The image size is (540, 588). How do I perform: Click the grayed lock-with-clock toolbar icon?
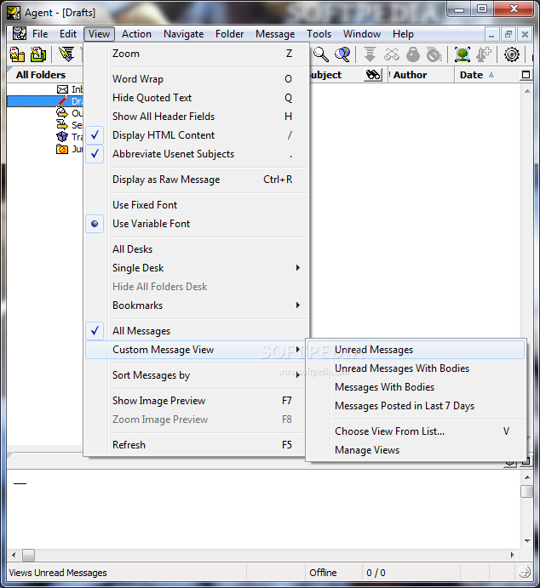434,54
